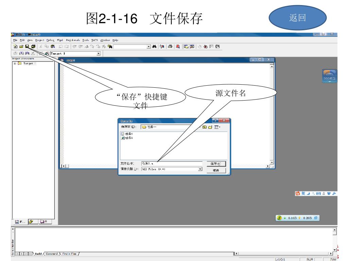Switch to the Find in Files output tab
Viewport: 348px width, 261px height.
pyautogui.click(x=69, y=254)
